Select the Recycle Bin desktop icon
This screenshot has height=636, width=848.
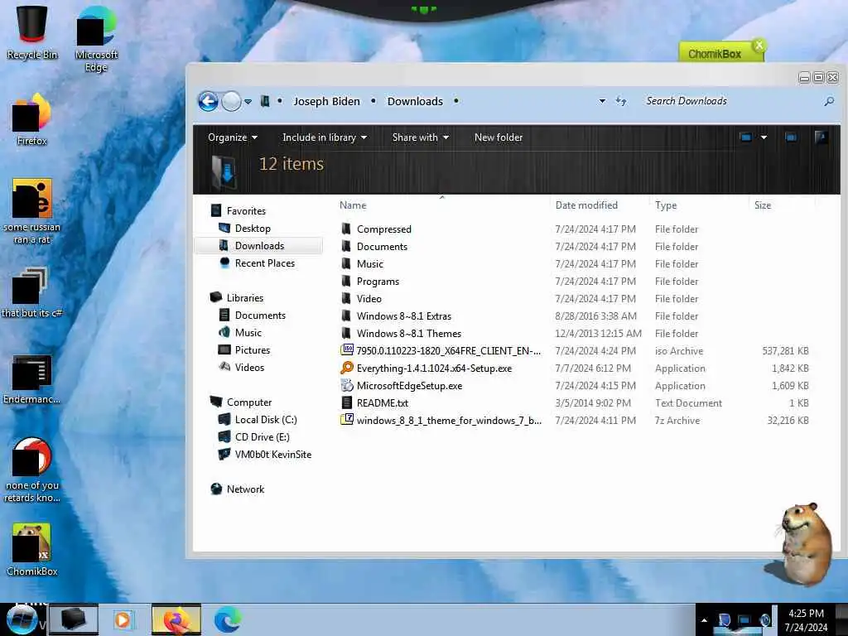tap(32, 32)
